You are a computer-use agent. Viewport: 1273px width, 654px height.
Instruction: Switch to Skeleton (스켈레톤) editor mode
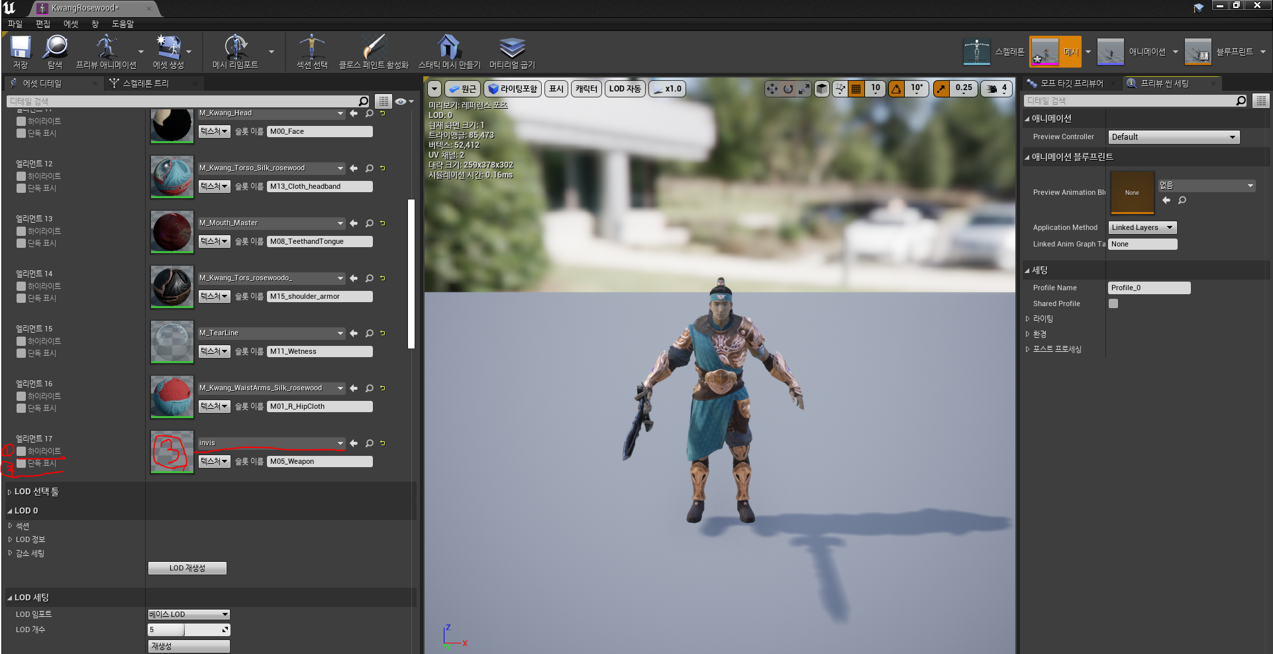click(993, 52)
